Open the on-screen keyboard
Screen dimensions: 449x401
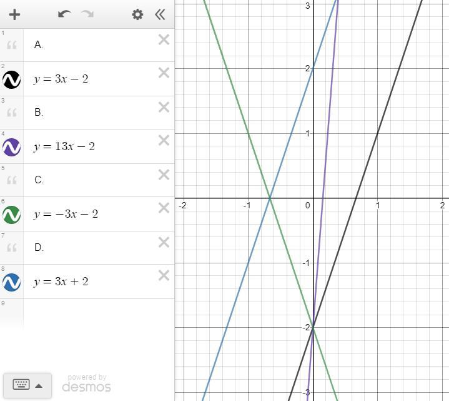point(21,384)
